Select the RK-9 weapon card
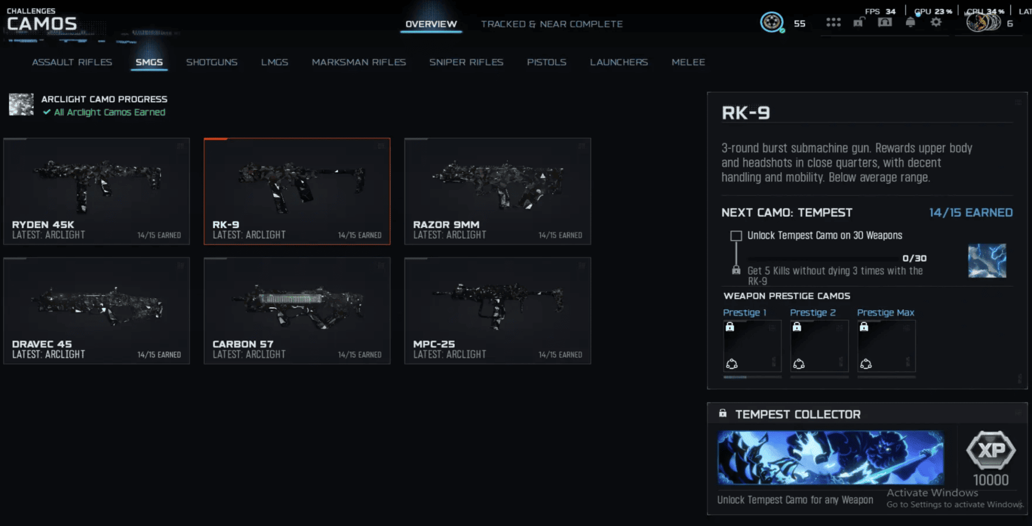The width and height of the screenshot is (1032, 526). pyautogui.click(x=297, y=191)
